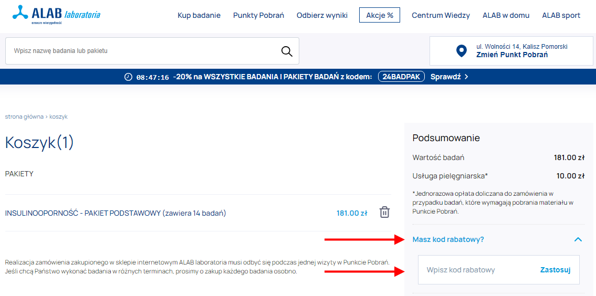Click the location pin icon

click(x=462, y=51)
